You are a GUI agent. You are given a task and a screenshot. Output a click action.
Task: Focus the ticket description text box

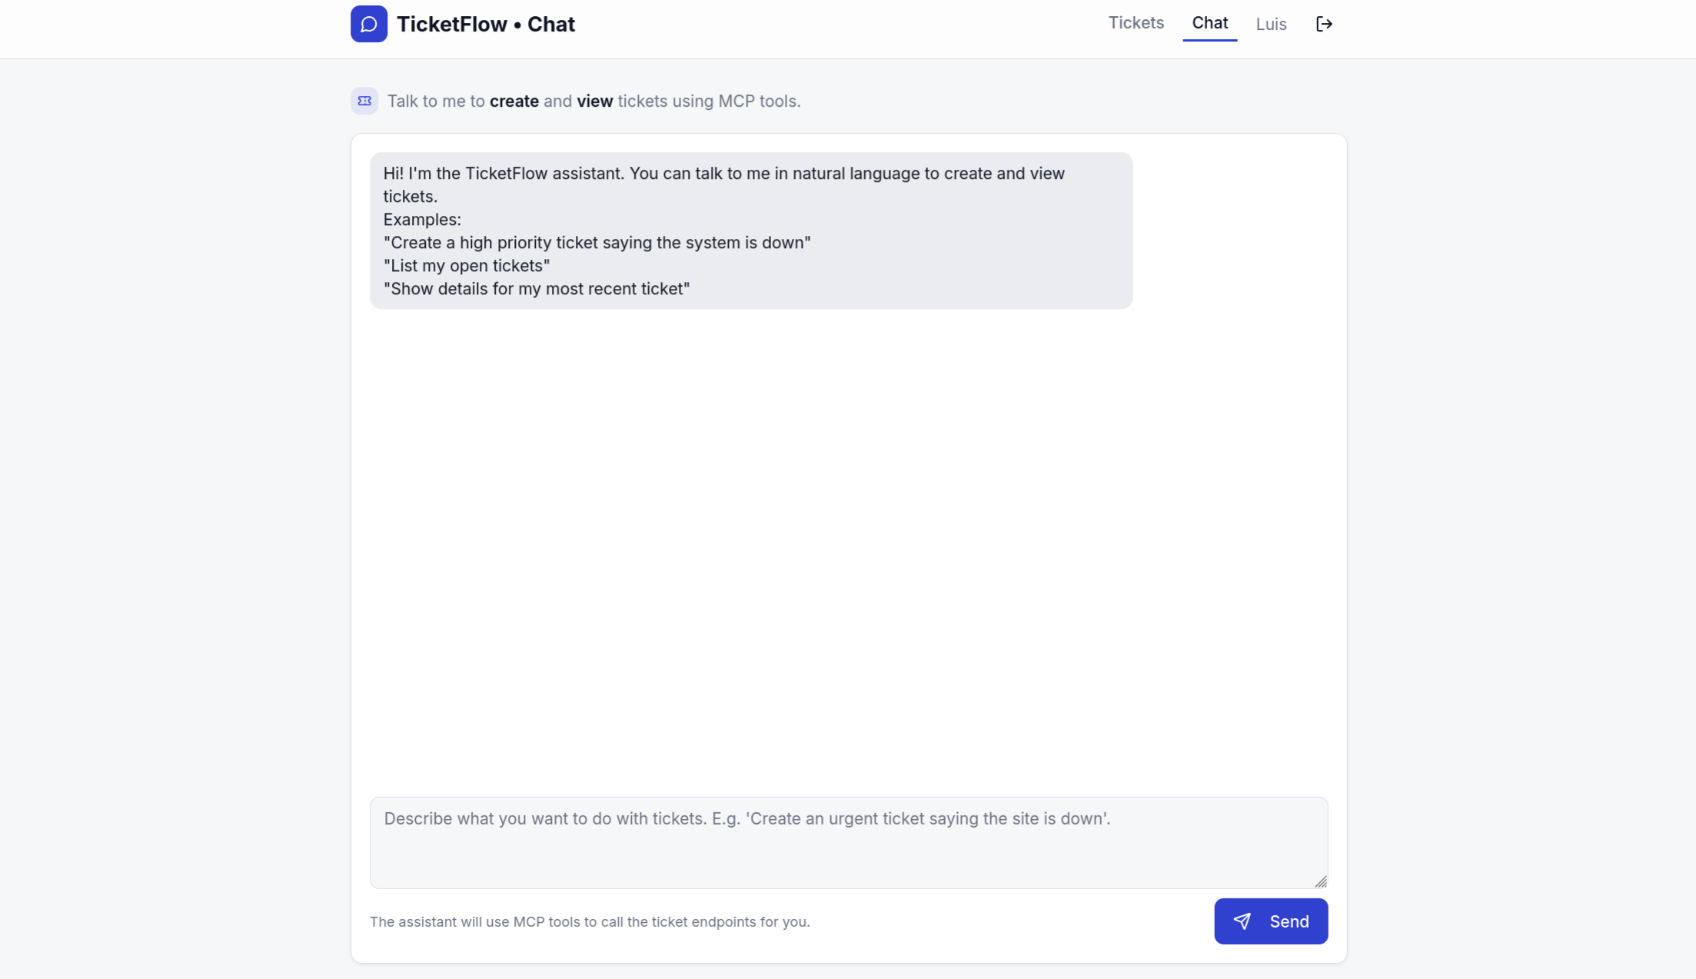(849, 843)
